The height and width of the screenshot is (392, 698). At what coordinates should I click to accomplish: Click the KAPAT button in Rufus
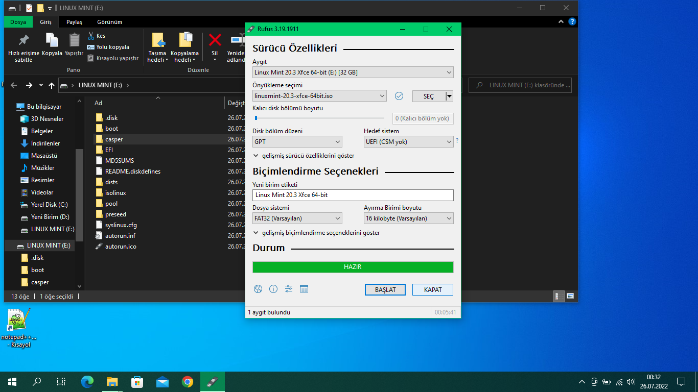click(x=433, y=289)
